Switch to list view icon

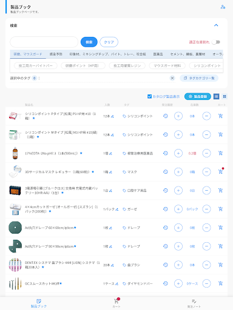pos(217,96)
